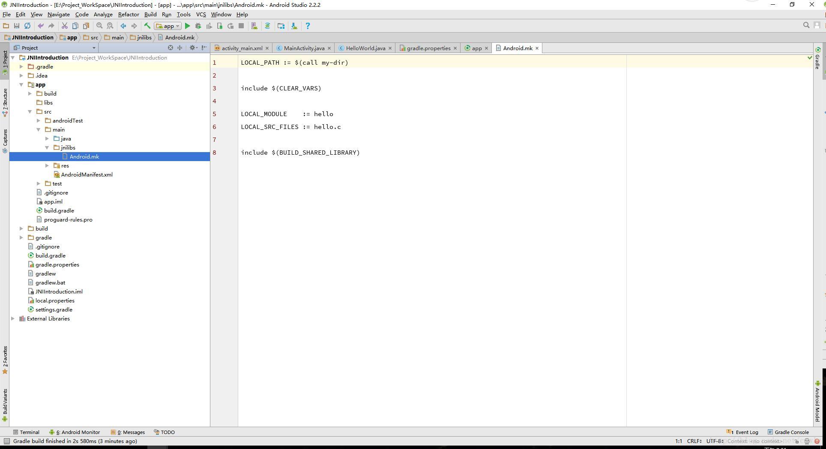The height and width of the screenshot is (449, 826).
Task: Click the green Run app button
Action: [x=187, y=26]
